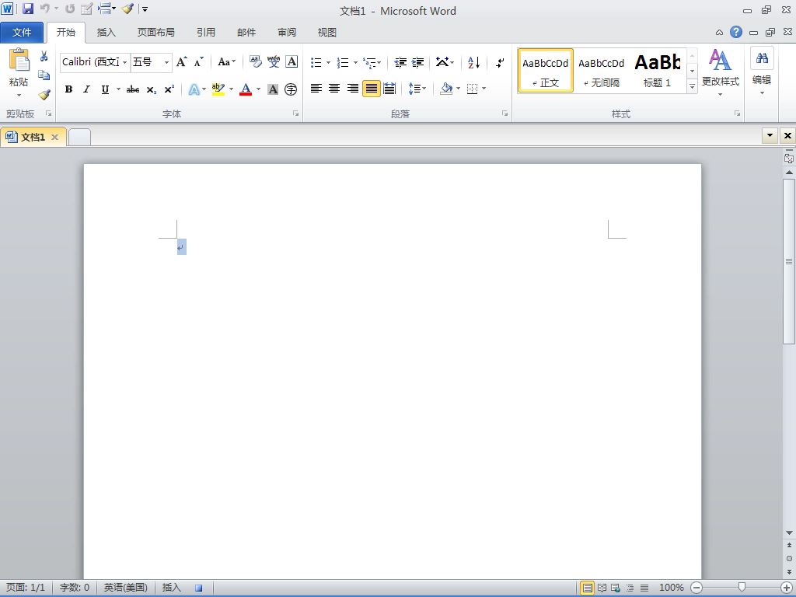This screenshot has height=597, width=796.
Task: Insert enclosed character icon
Action: pos(291,89)
